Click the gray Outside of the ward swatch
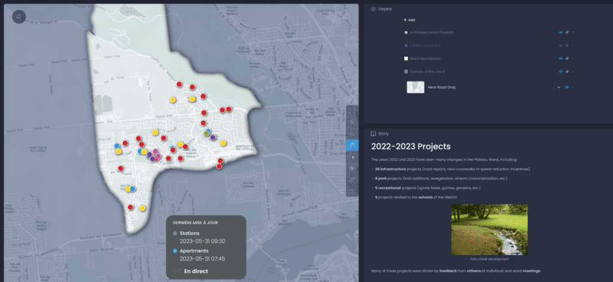613x282 pixels. (406, 72)
